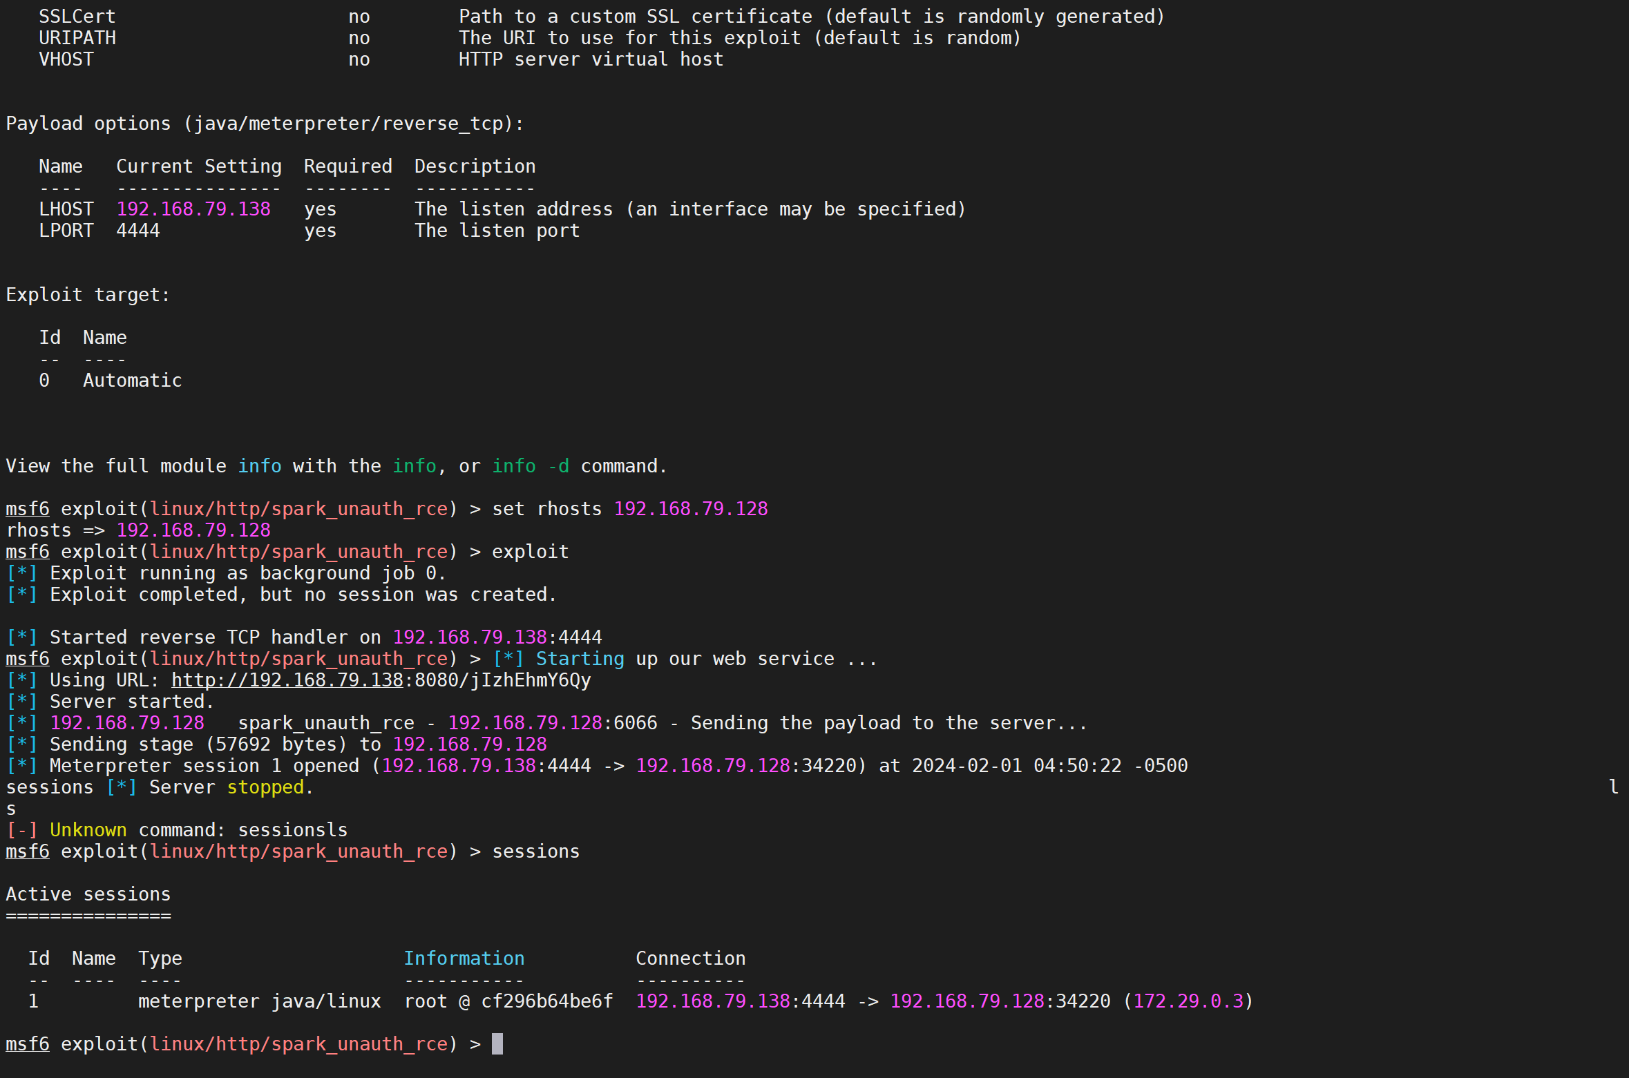Click the 'Active sessions' heading

coord(88,894)
